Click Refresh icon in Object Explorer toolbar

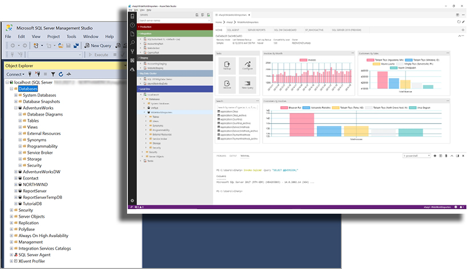point(61,74)
